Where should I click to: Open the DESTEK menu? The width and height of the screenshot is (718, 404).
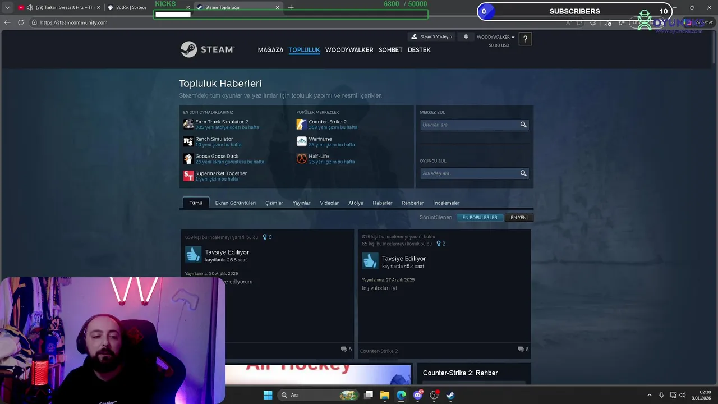pyautogui.click(x=419, y=50)
